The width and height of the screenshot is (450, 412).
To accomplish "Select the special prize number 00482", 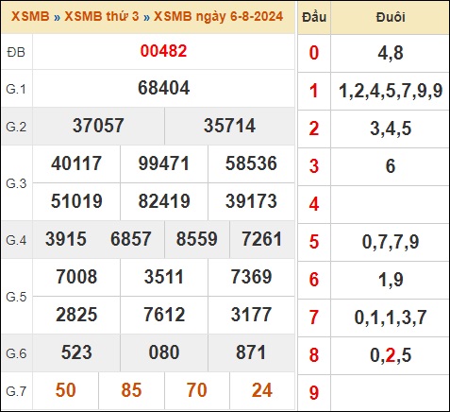I will (163, 51).
